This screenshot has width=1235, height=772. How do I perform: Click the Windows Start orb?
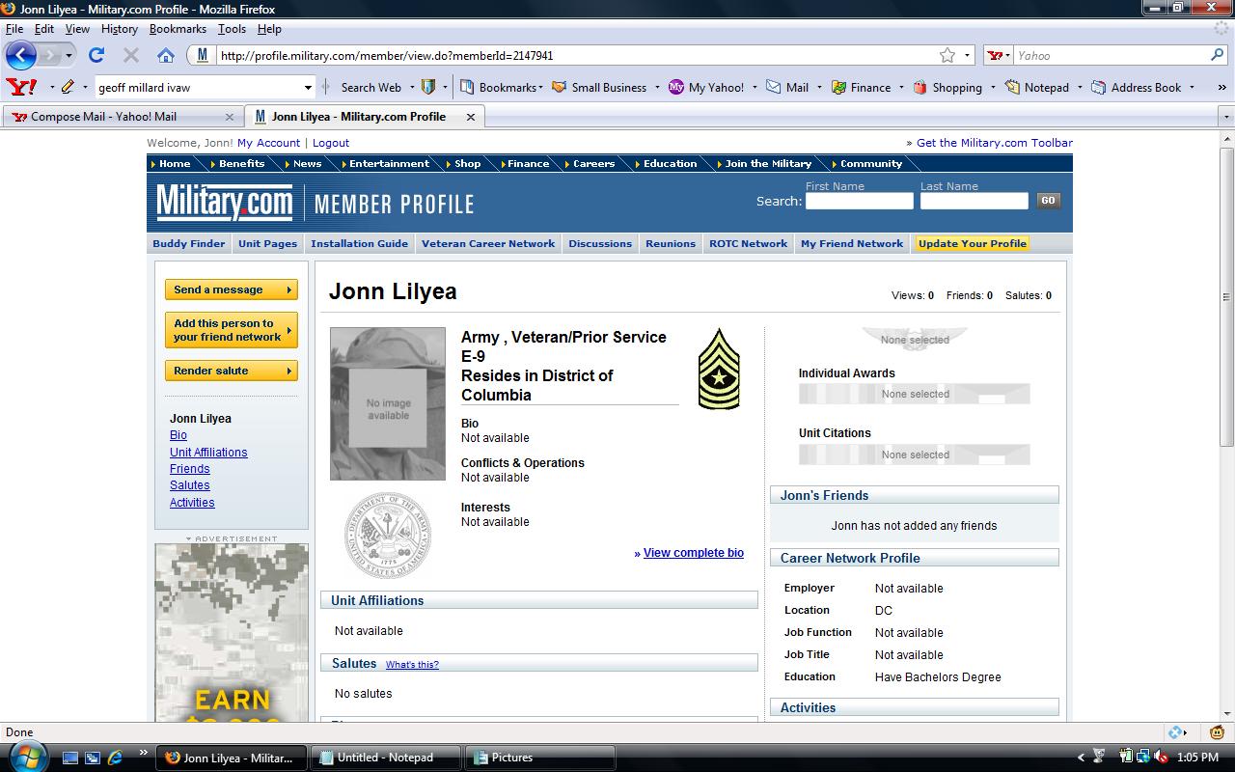click(27, 755)
